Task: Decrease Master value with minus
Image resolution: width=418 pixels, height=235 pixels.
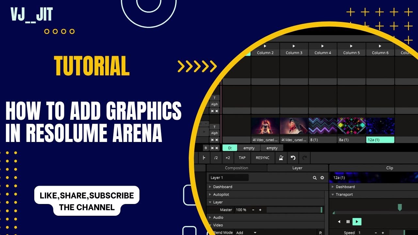Action: click(253, 210)
